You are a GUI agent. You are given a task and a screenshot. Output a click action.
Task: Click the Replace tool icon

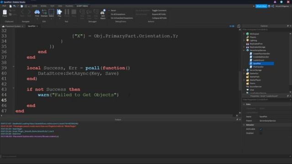click(44, 12)
